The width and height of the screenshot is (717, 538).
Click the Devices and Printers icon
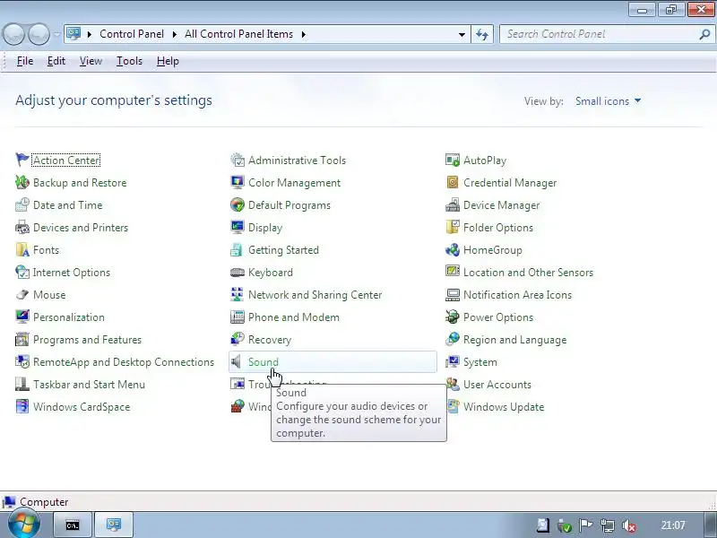click(22, 227)
